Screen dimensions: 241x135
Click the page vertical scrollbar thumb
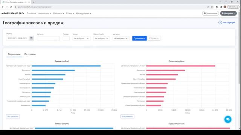239,48
